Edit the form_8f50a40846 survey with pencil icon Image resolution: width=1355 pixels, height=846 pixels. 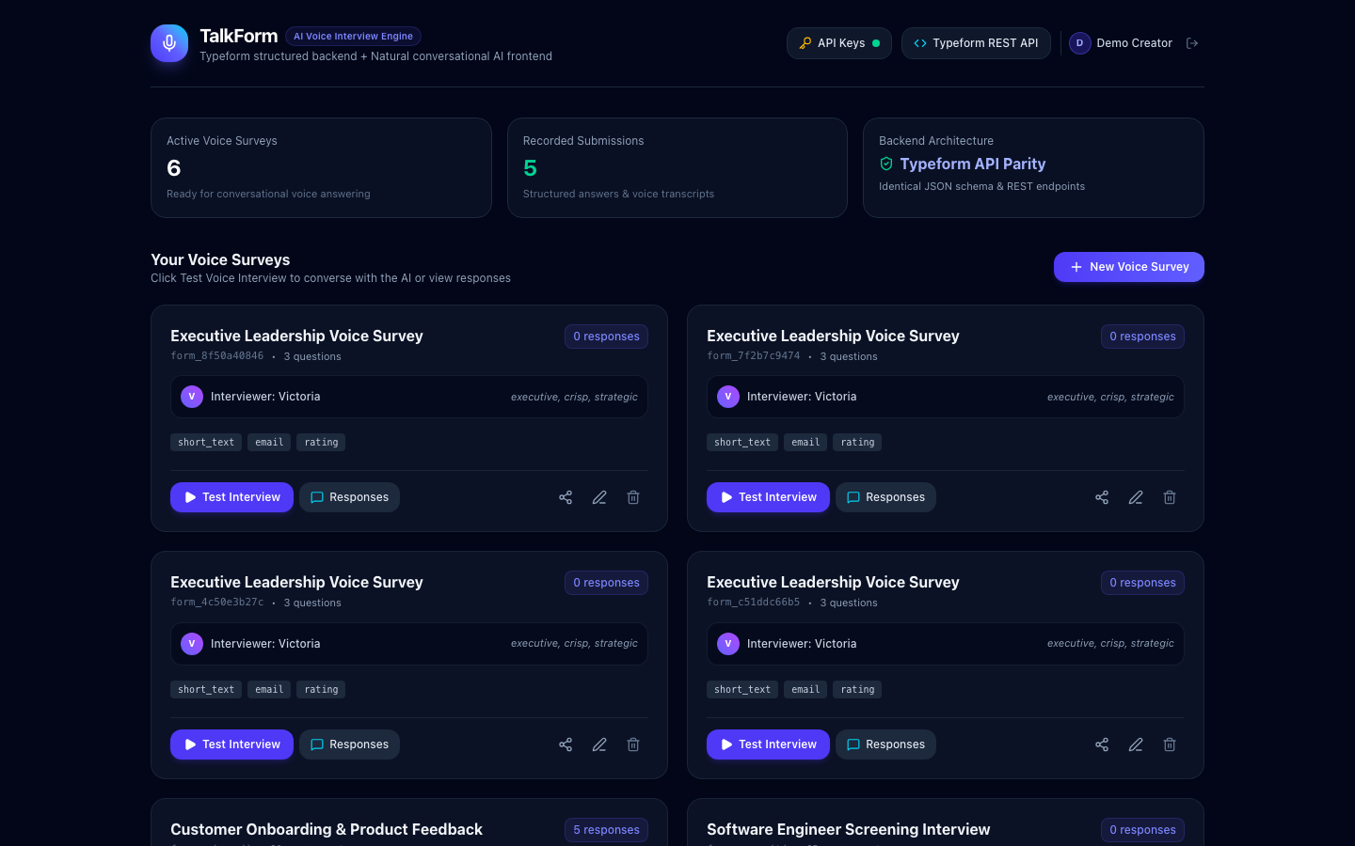[x=599, y=497]
